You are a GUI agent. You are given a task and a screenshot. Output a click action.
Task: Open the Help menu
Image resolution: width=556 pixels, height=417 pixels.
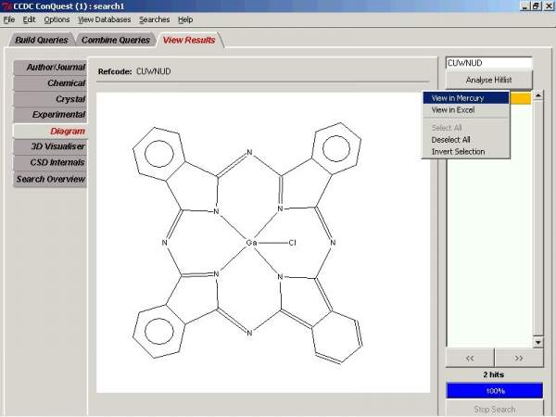(185, 19)
